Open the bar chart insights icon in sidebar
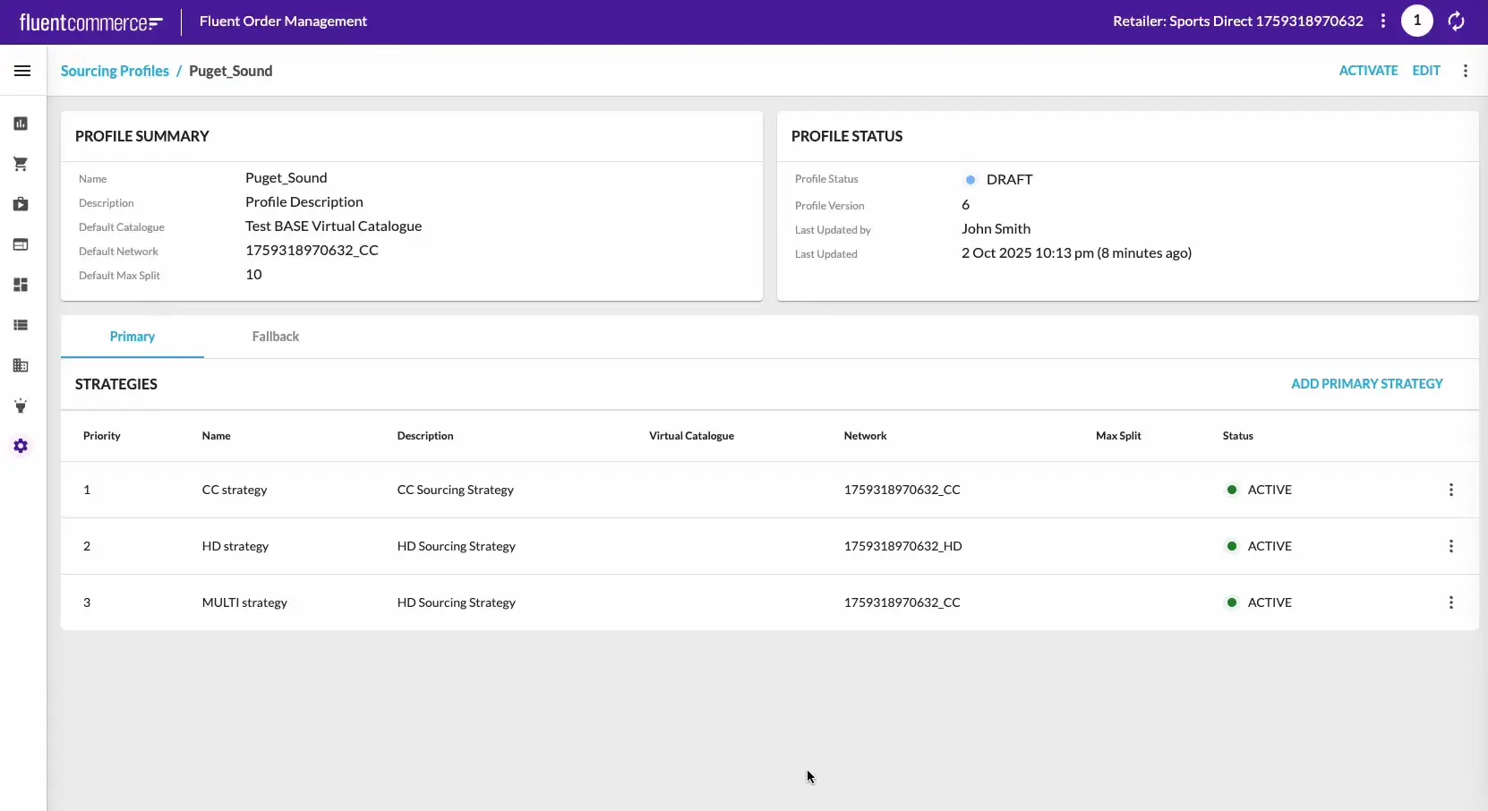 [21, 124]
